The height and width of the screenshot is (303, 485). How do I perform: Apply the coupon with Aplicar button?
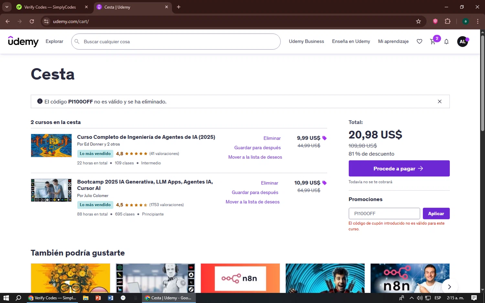436,214
